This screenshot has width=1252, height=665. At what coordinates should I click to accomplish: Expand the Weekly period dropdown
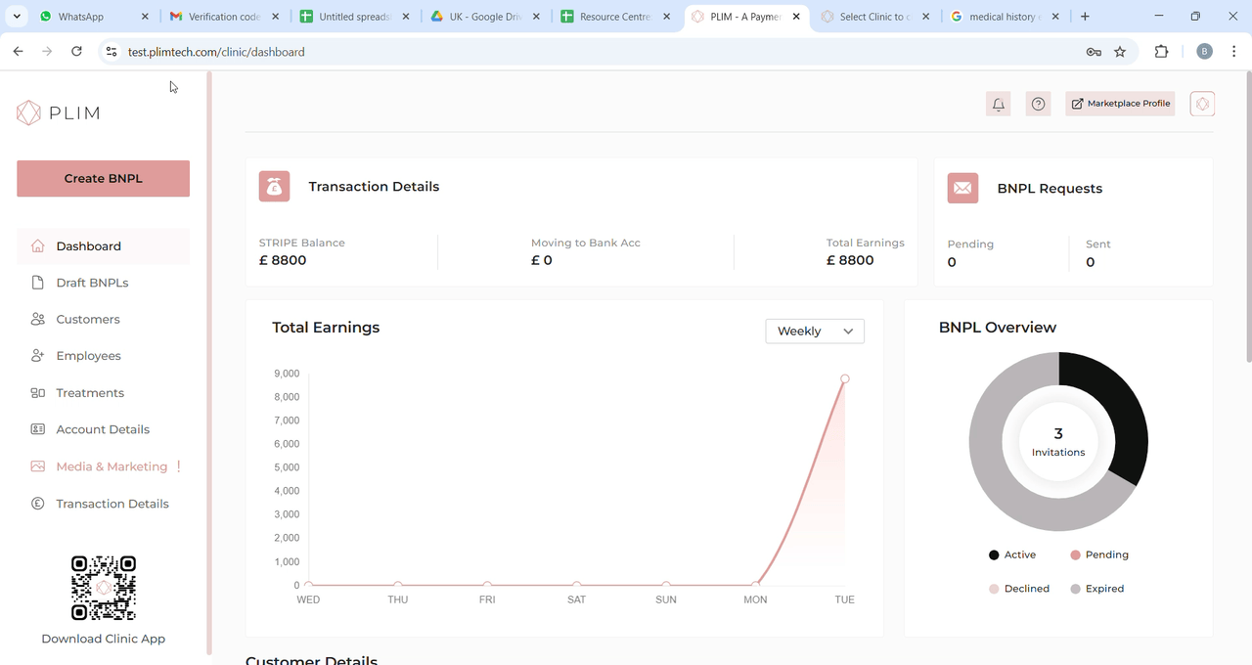pyautogui.click(x=815, y=332)
